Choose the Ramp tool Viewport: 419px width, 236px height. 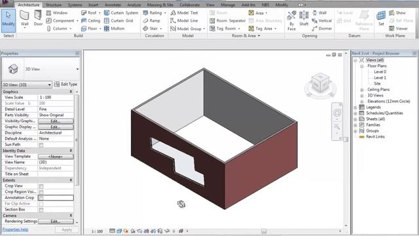tap(151, 20)
